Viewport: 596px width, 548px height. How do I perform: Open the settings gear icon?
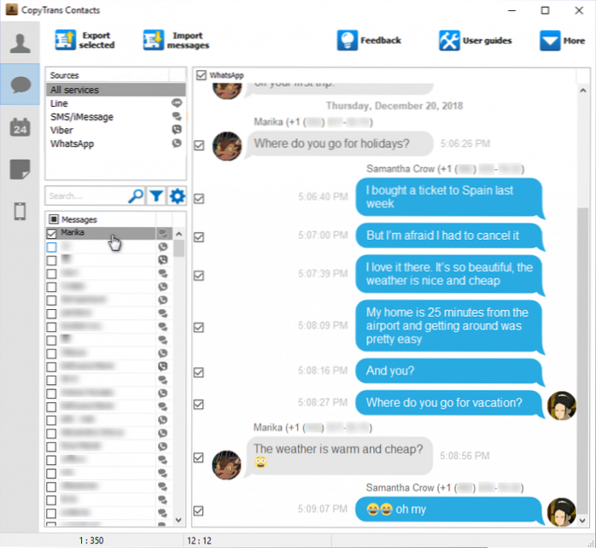tap(177, 196)
